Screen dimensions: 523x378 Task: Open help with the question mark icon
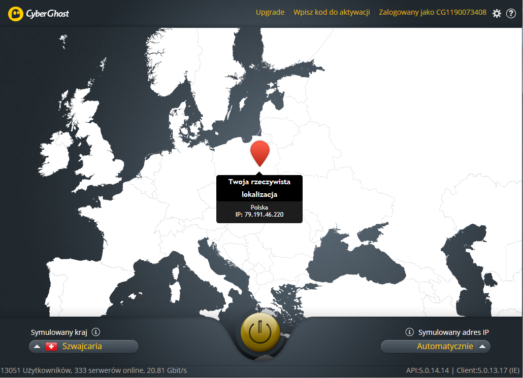pyautogui.click(x=511, y=13)
